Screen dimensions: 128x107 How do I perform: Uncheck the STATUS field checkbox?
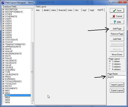click(4, 42)
